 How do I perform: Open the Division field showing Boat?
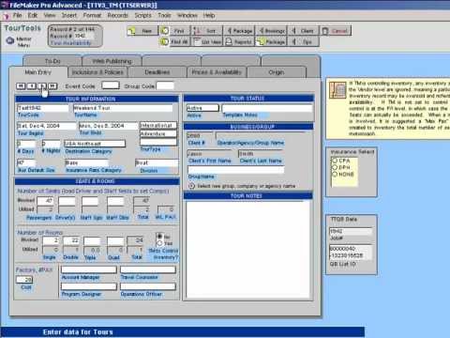pyautogui.click(x=157, y=162)
